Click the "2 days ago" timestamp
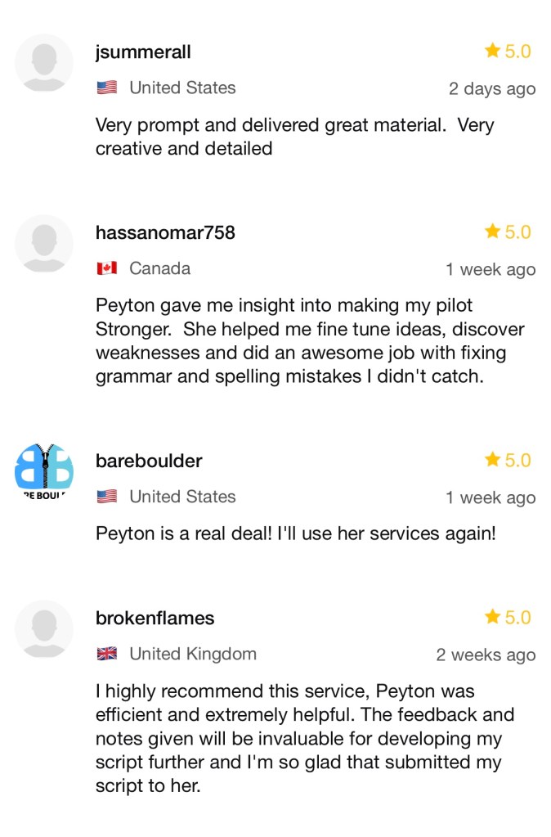Image resolution: width=551 pixels, height=837 pixels. pyautogui.click(x=492, y=89)
